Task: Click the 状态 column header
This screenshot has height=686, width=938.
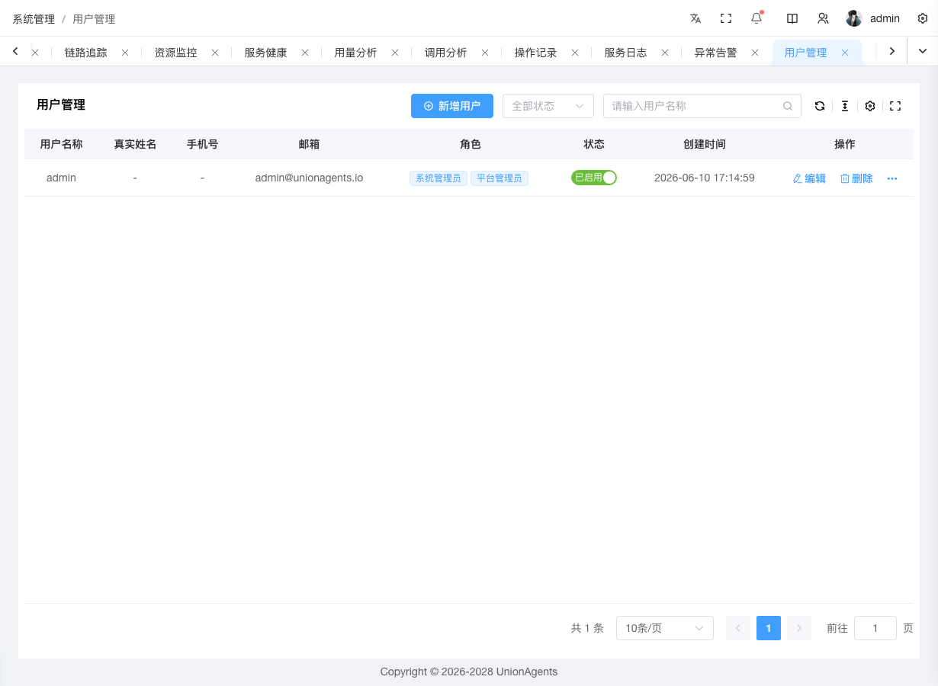Action: pos(594,144)
